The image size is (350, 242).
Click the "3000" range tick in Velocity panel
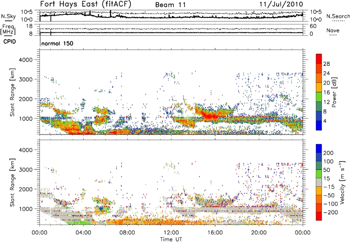point(25,169)
